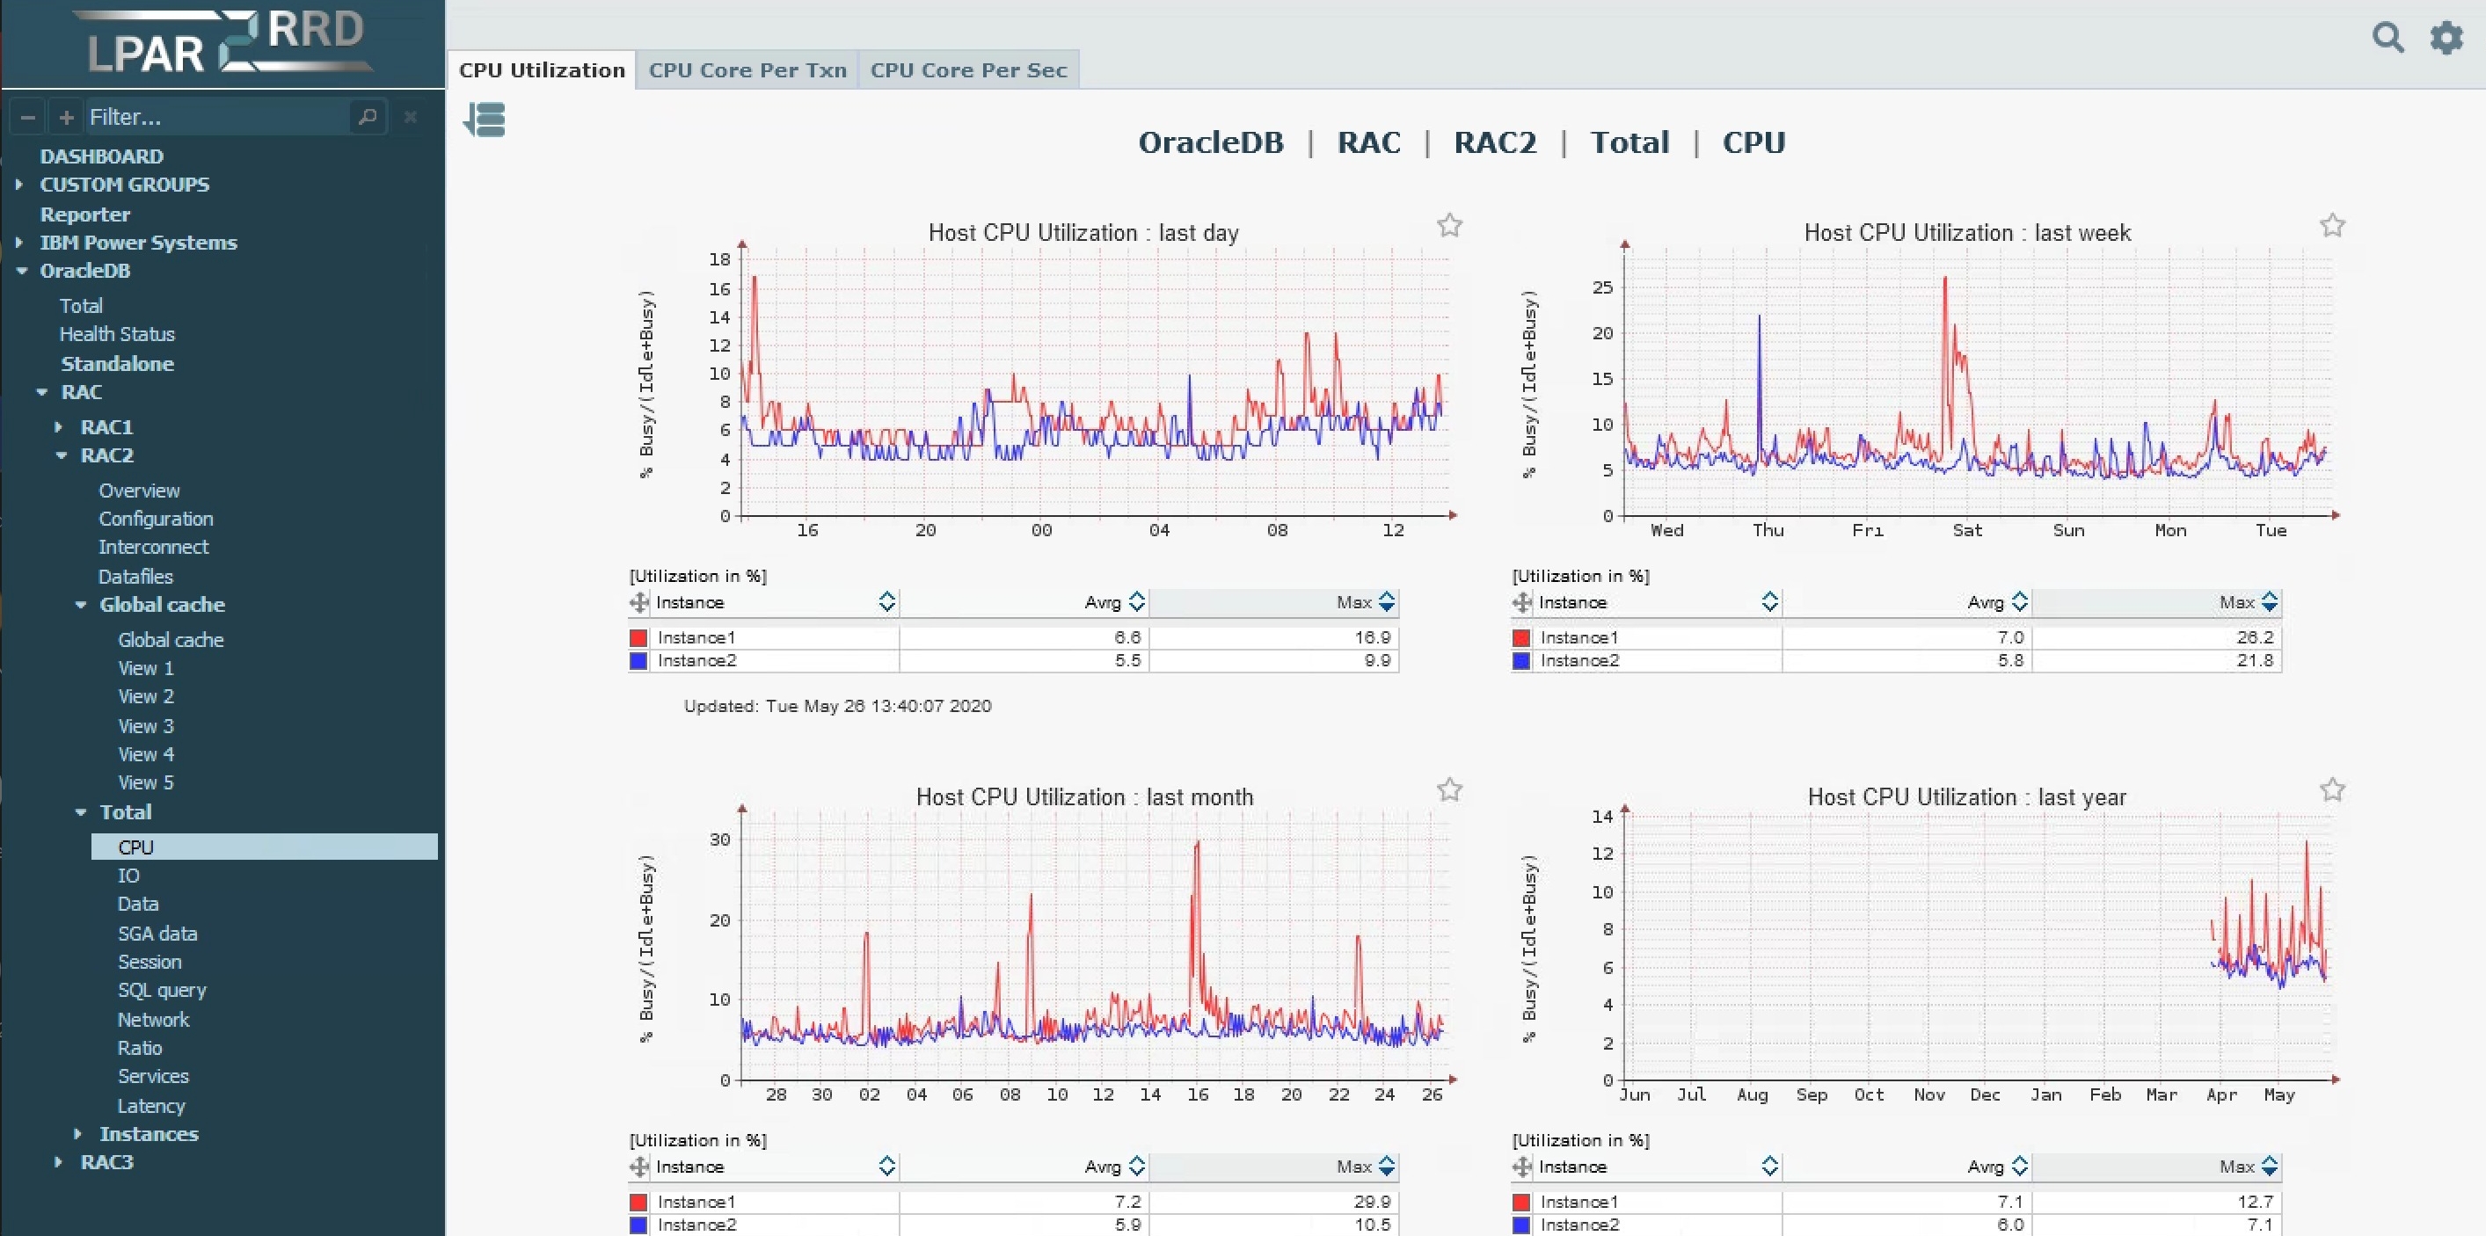Open Reporter in the sidebar

[x=85, y=214]
